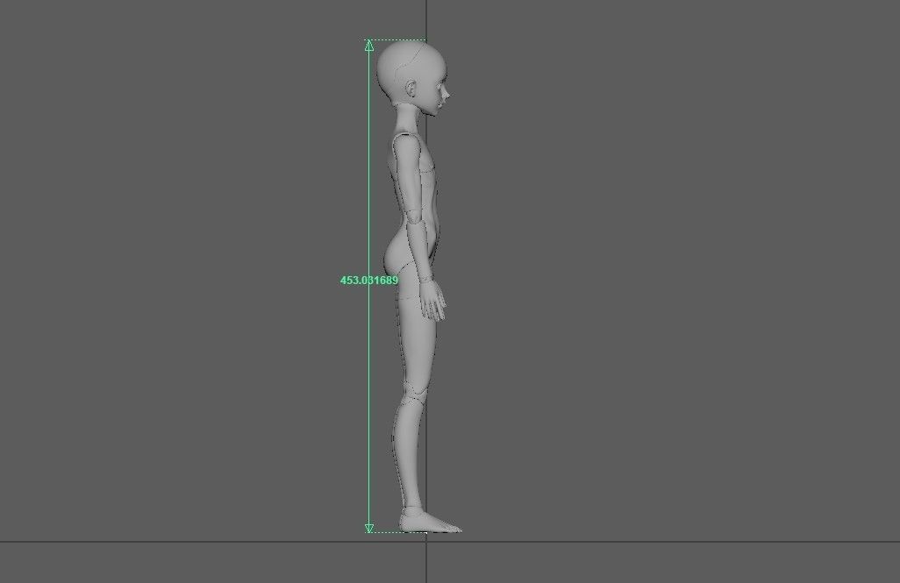The image size is (900, 583).
Task: Select the bottom distance locator arrowhead
Action: (x=369, y=528)
